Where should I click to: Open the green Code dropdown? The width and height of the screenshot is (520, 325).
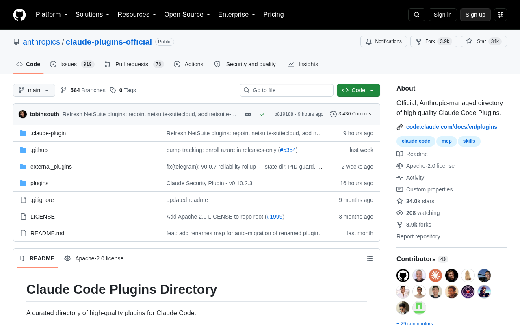[x=358, y=90]
